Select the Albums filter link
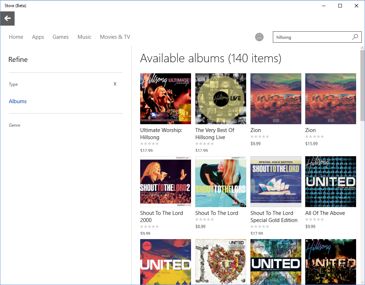 point(17,101)
